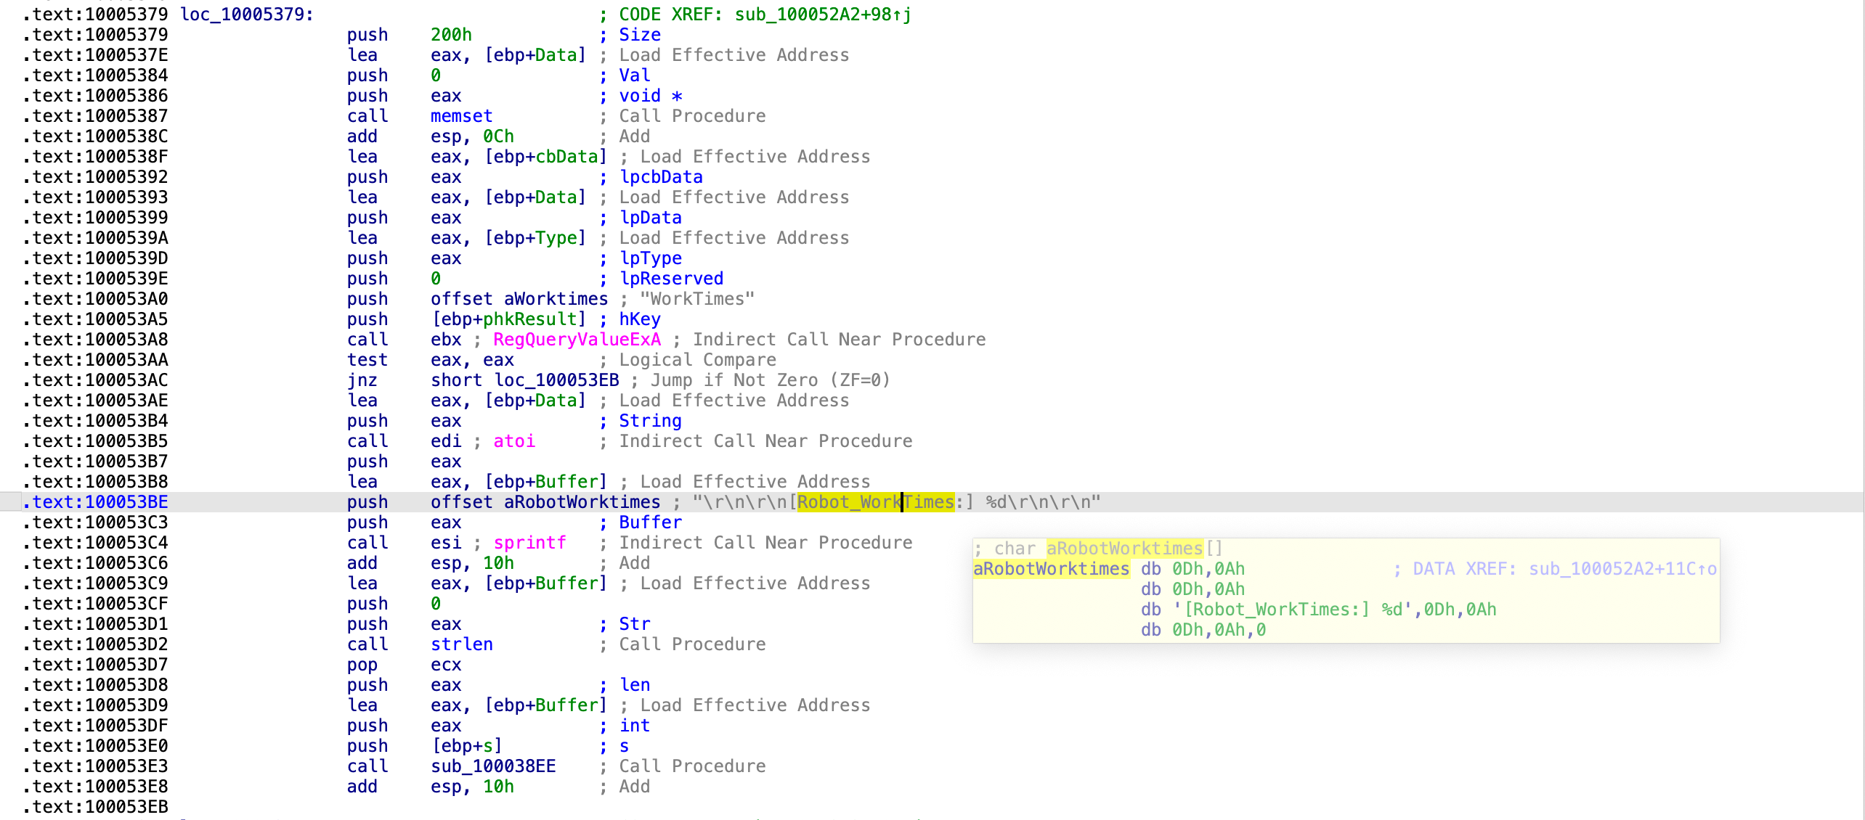Screen dimensions: 1865x820
Task: Click aRobotWorktimes label in tooltip popup
Action: click(1051, 569)
